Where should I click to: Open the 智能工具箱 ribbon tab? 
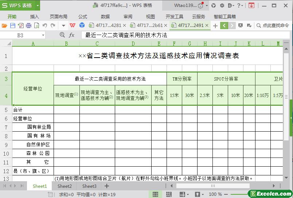pyautogui.click(x=224, y=17)
